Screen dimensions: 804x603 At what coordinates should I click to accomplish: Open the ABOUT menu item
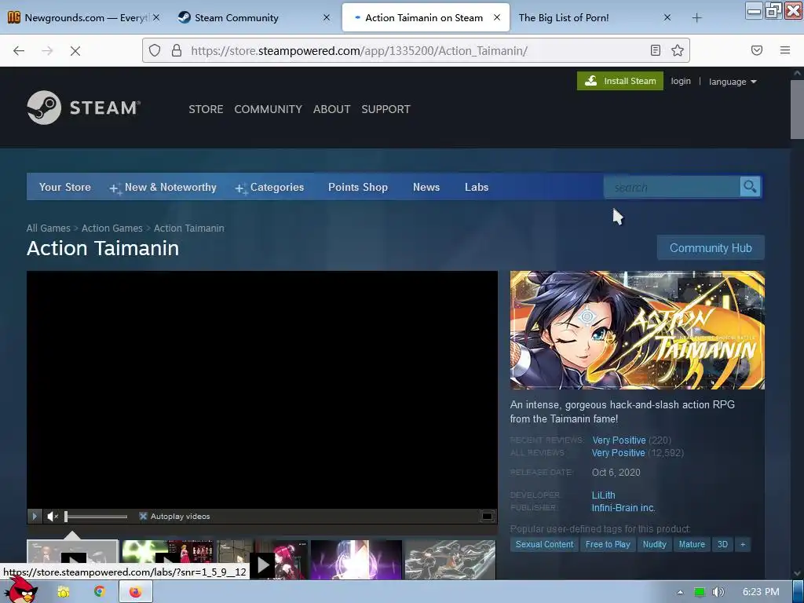(332, 109)
